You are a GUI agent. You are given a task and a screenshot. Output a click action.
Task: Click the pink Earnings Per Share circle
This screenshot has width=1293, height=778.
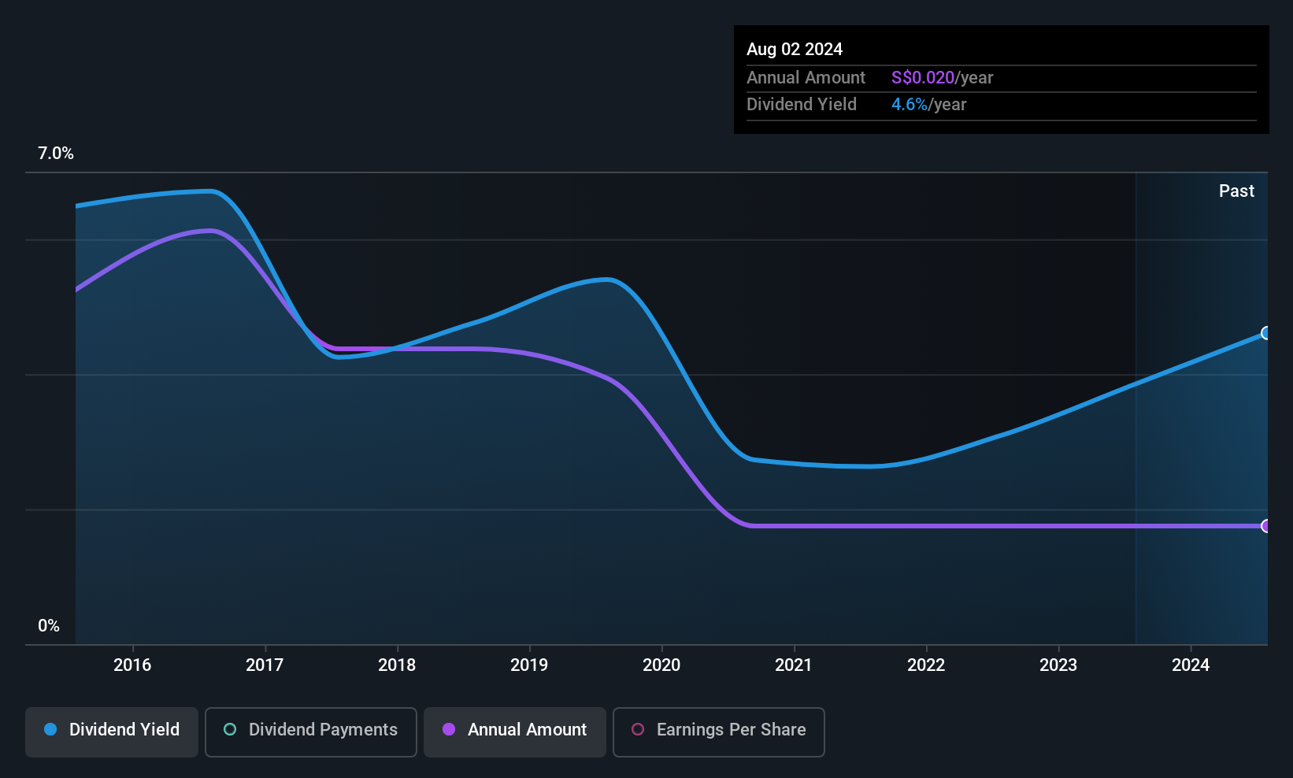tap(638, 729)
